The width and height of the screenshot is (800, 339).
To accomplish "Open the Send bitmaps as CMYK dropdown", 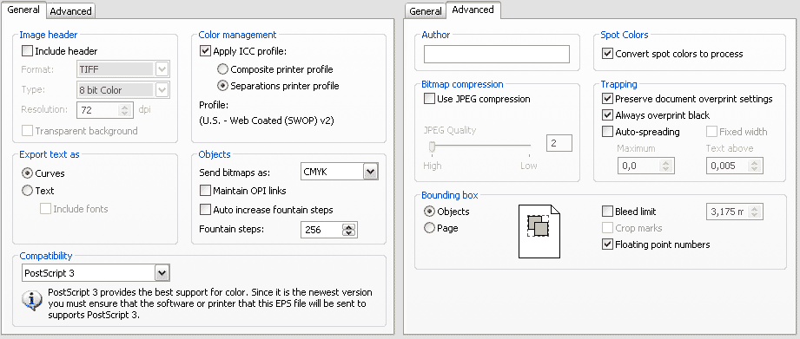I will (371, 172).
